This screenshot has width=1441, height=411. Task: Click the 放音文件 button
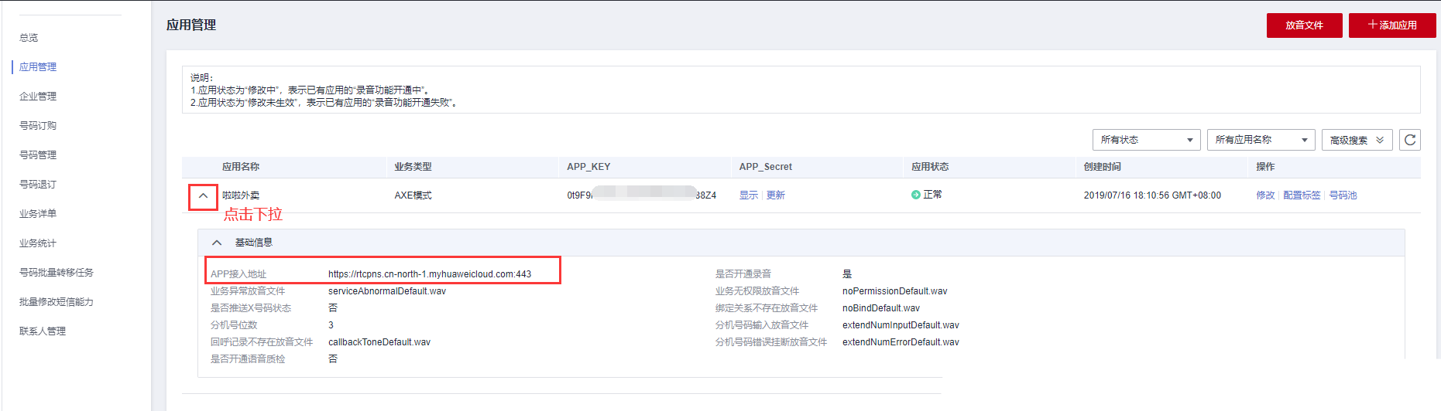pos(1304,25)
